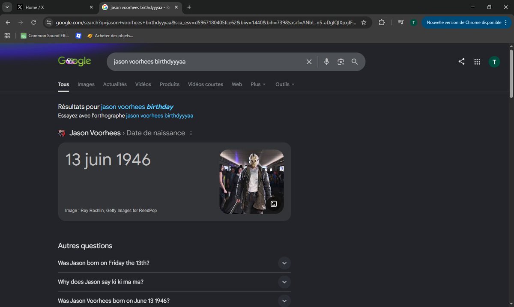
Task: Open Google apps grid icon
Action: coord(477,62)
